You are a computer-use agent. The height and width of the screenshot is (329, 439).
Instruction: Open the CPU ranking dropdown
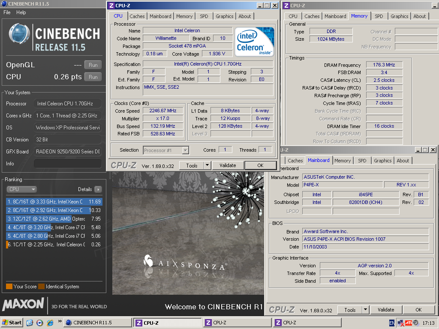click(x=21, y=189)
